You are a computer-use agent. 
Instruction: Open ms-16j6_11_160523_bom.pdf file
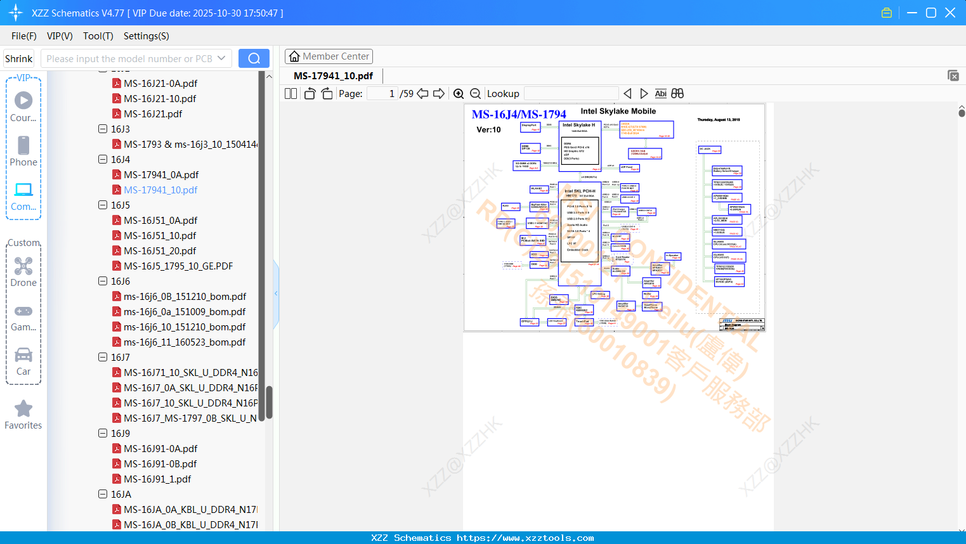[185, 342]
